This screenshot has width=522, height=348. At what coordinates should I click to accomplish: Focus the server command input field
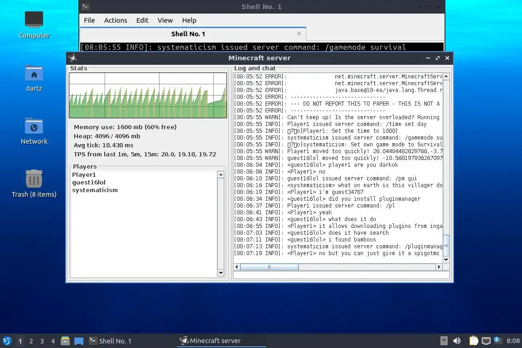click(x=342, y=275)
